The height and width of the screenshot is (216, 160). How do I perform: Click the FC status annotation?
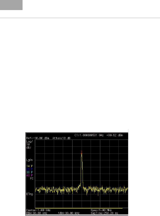pos(32,178)
